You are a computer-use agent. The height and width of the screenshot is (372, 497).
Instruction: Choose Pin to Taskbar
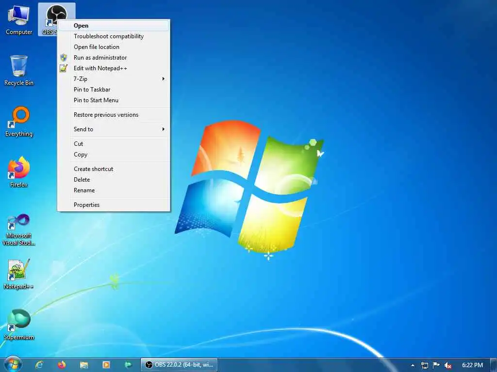(114, 90)
